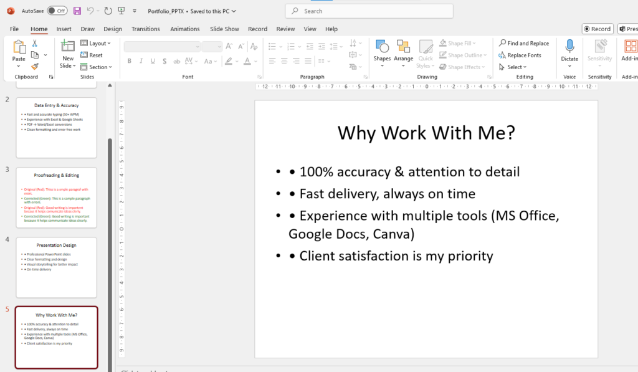The image size is (638, 372).
Task: Open the Help tab
Action: pyautogui.click(x=331, y=29)
